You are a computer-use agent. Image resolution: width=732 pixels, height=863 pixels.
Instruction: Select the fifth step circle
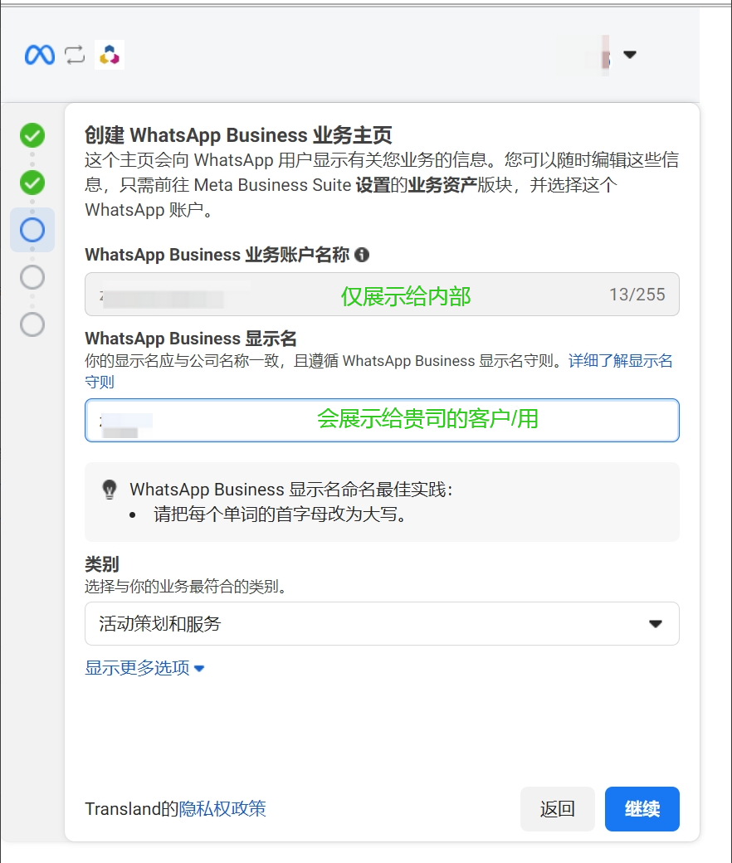(x=32, y=324)
